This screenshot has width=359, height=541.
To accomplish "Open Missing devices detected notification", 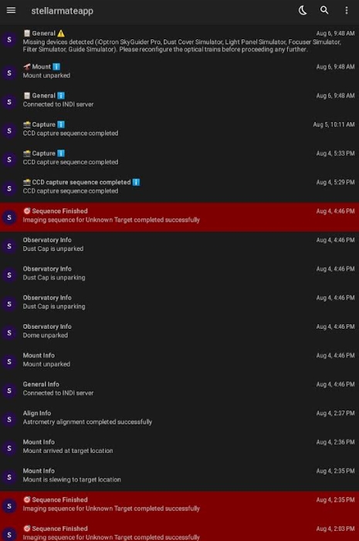I will 179,42.
